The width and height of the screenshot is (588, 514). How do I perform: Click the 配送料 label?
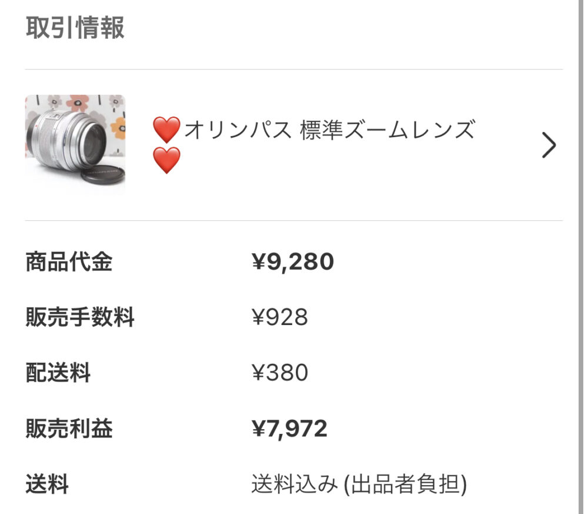(x=58, y=373)
